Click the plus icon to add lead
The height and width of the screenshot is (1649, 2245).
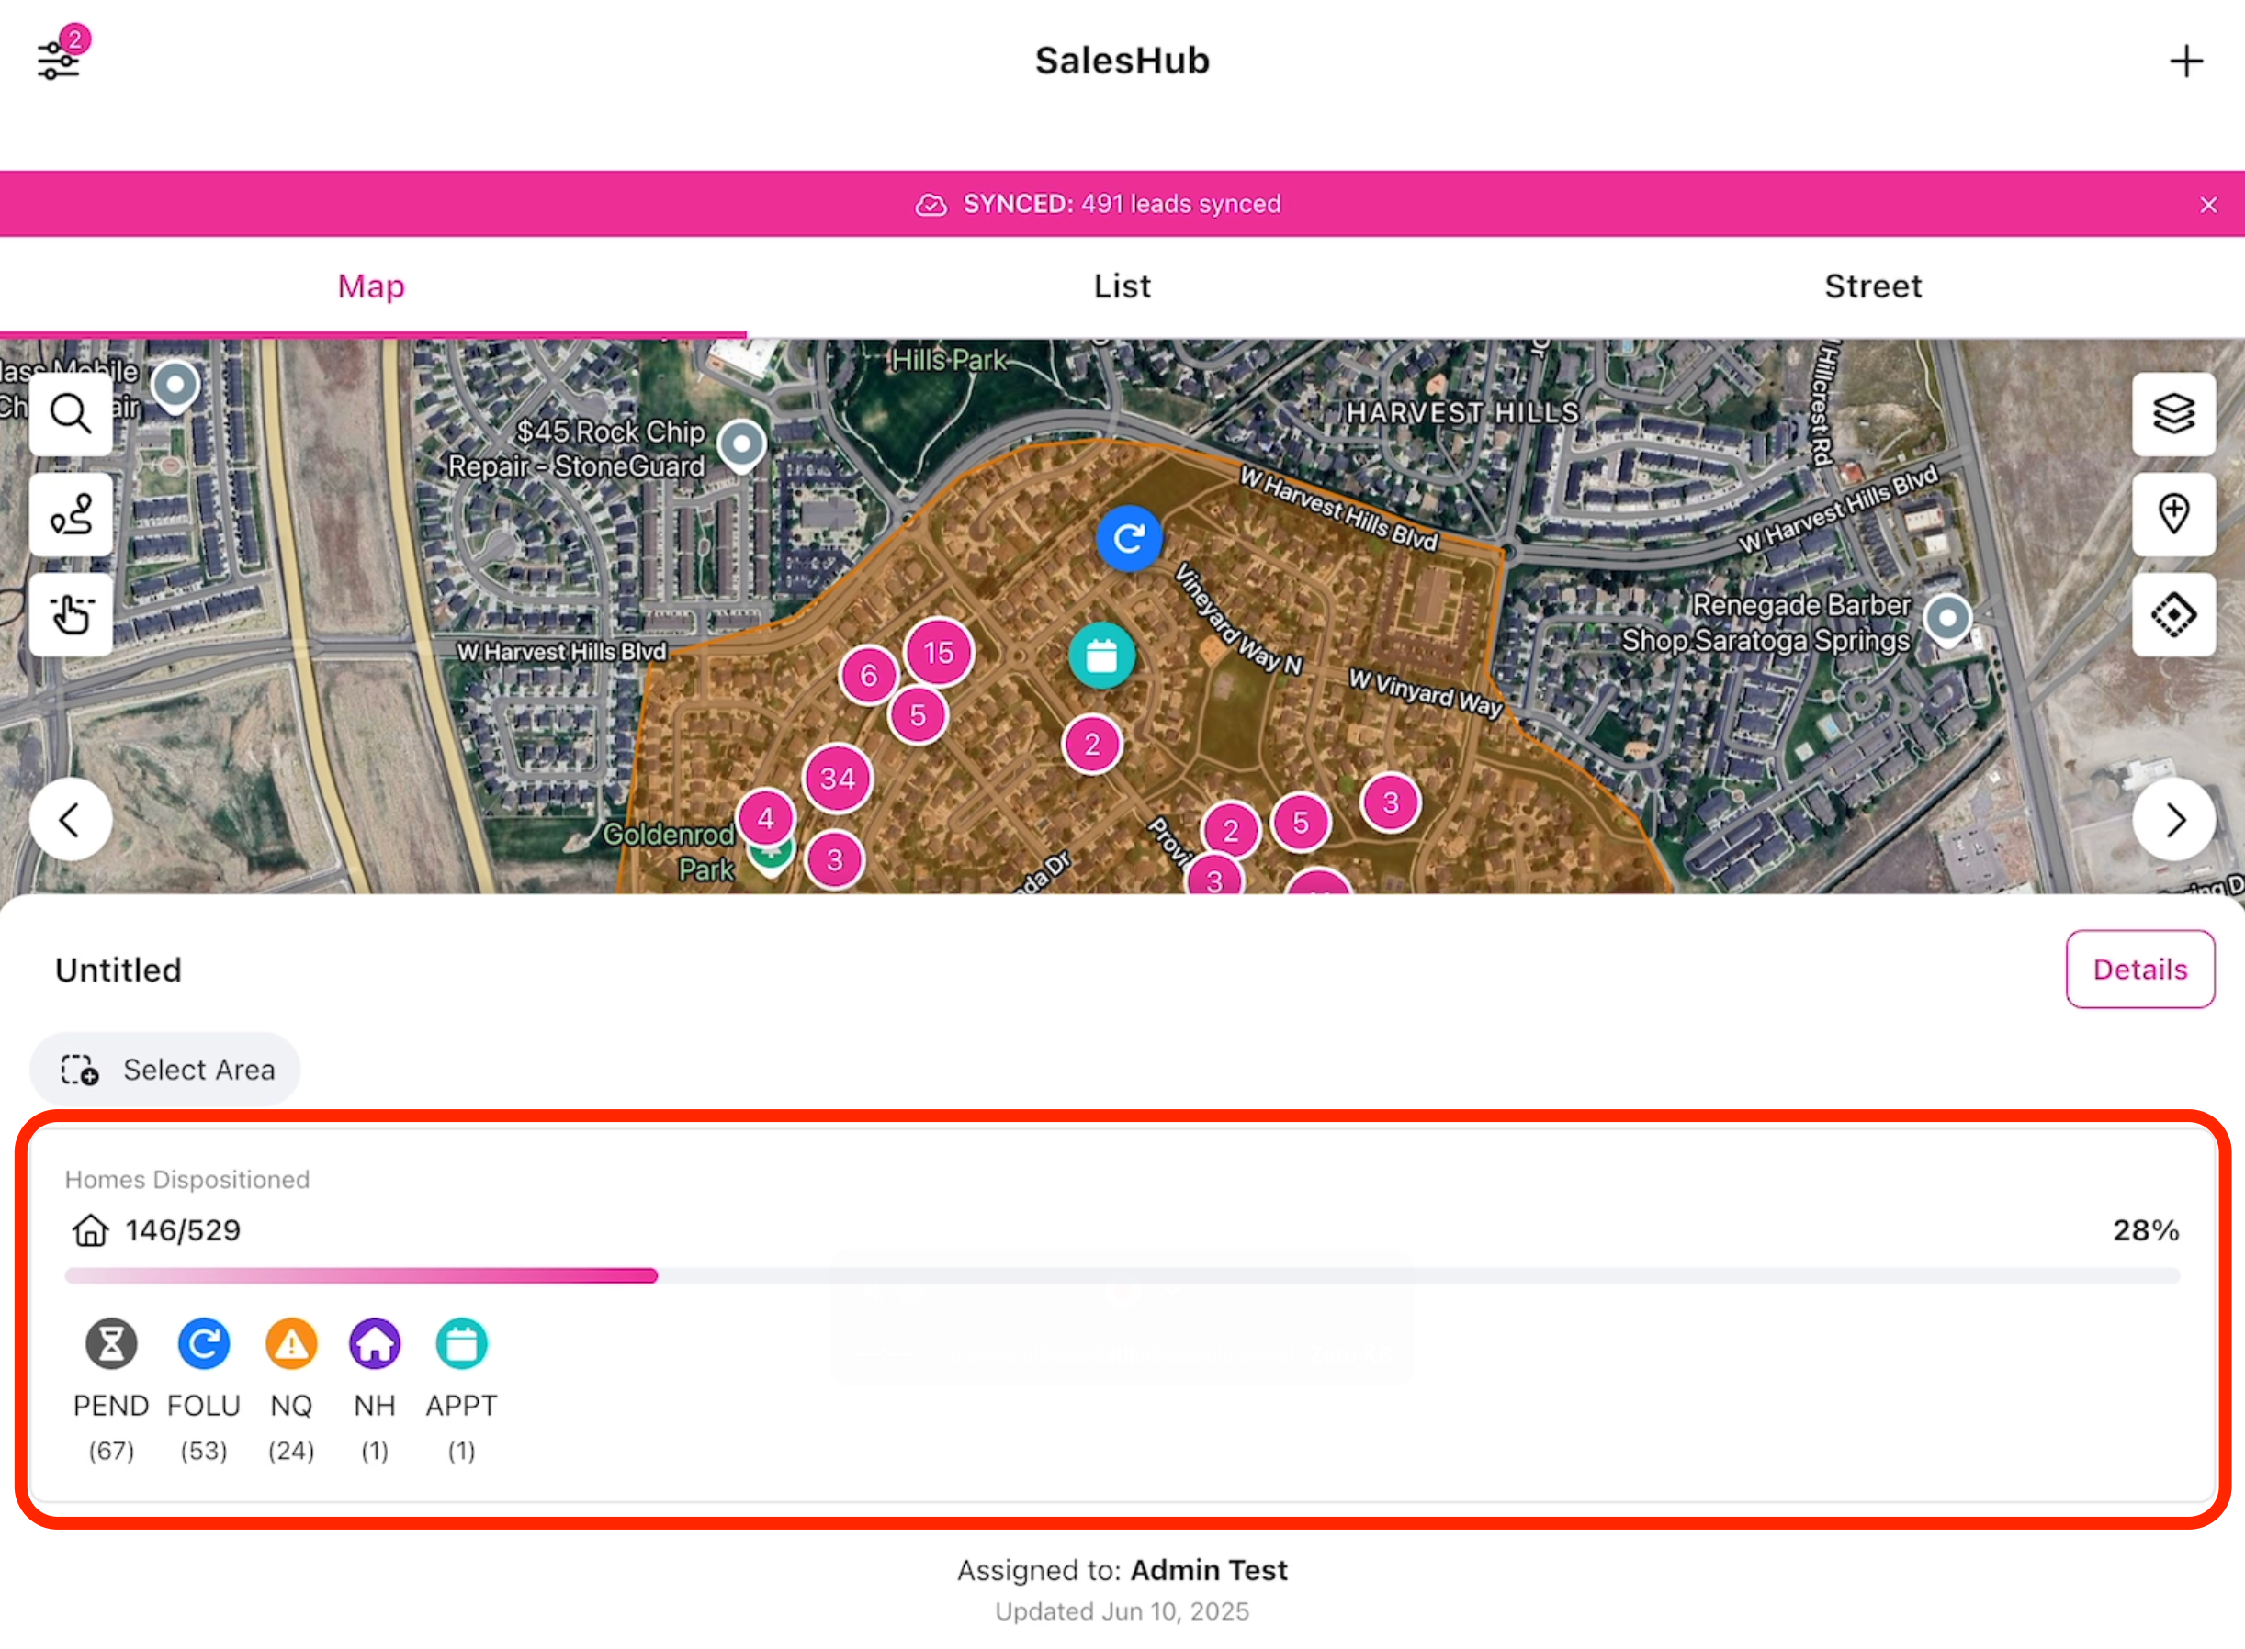pos(2185,61)
